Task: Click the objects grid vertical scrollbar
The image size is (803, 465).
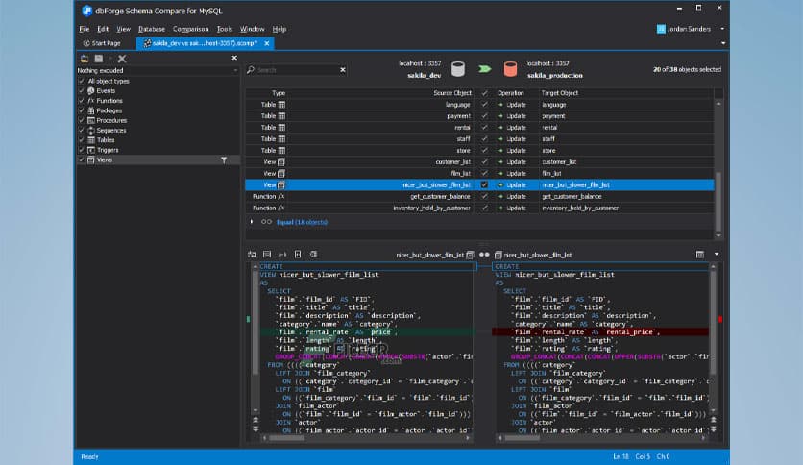Action: coord(718,201)
